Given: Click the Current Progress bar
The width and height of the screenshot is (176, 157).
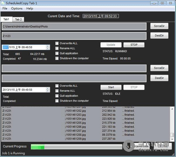Looking at the screenshot, I should (x=76, y=146).
